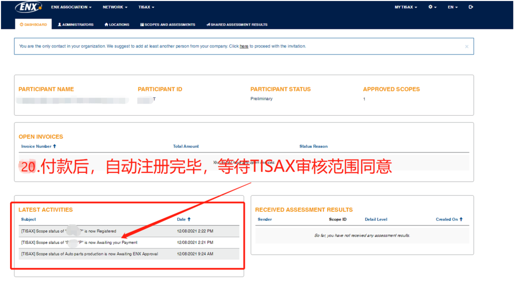Click the 12/08/2021 9:24 AM date cell
This screenshot has width=519, height=284.
tap(195, 254)
